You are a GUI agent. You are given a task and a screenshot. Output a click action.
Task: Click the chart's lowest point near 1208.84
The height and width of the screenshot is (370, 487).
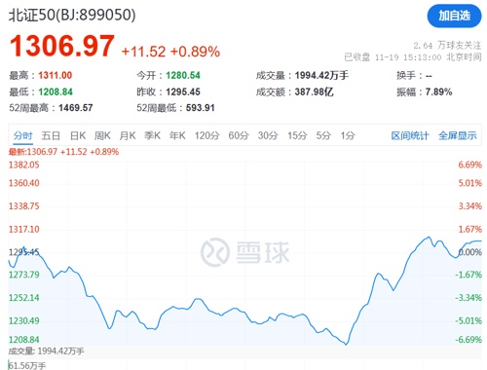346,344
